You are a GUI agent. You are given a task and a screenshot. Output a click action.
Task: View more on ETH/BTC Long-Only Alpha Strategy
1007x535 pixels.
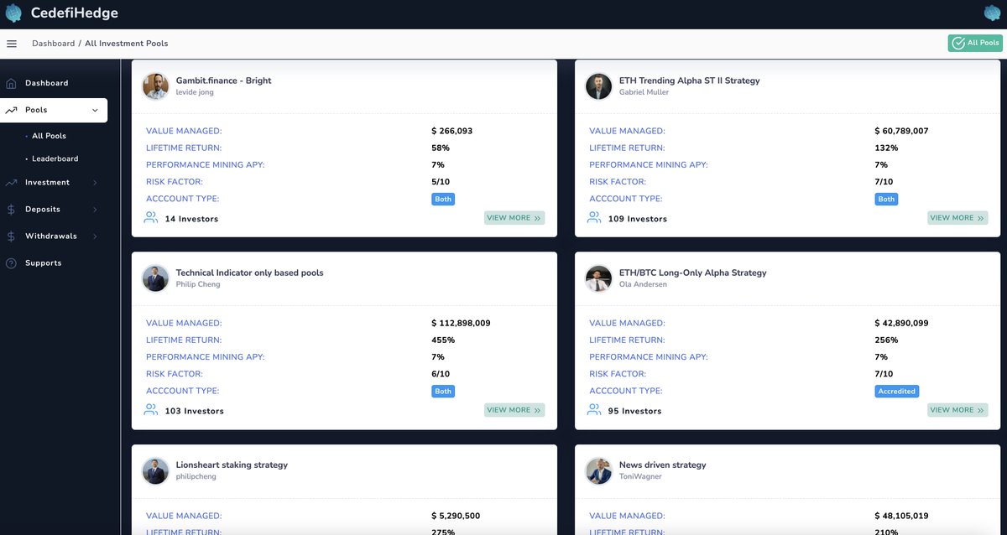tap(957, 410)
